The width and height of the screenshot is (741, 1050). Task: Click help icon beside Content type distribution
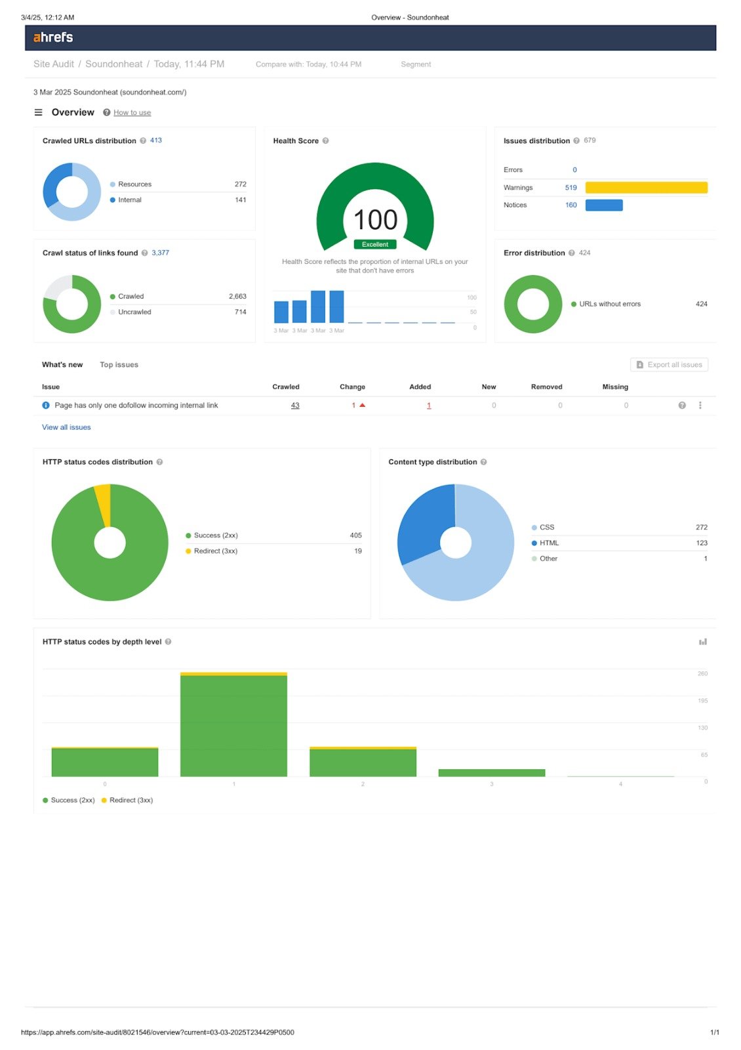coord(483,462)
